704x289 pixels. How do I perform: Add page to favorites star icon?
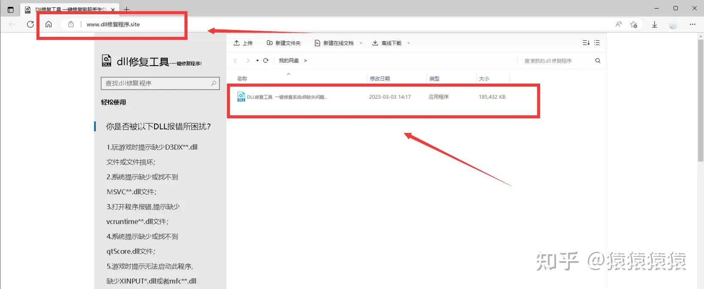click(x=634, y=24)
